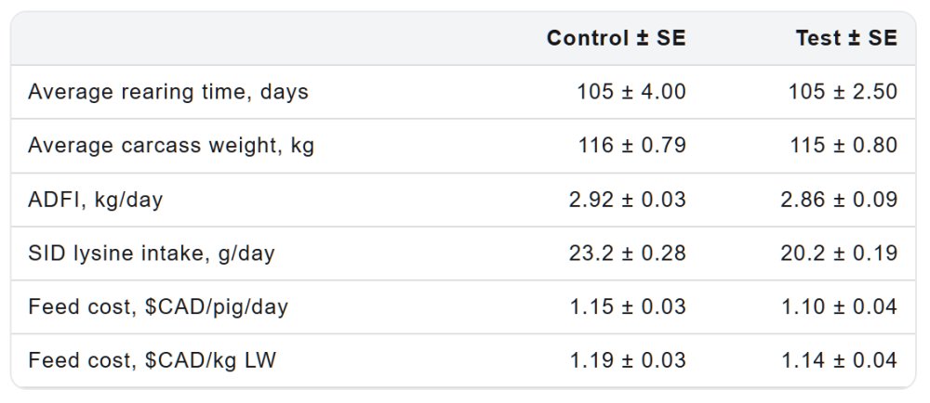Click the control rearing time value 105 ± 4.00
This screenshot has width=930, height=403.
pyautogui.click(x=631, y=92)
